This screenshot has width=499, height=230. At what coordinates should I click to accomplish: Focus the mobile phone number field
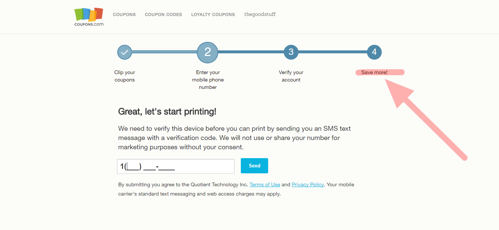pyautogui.click(x=176, y=166)
